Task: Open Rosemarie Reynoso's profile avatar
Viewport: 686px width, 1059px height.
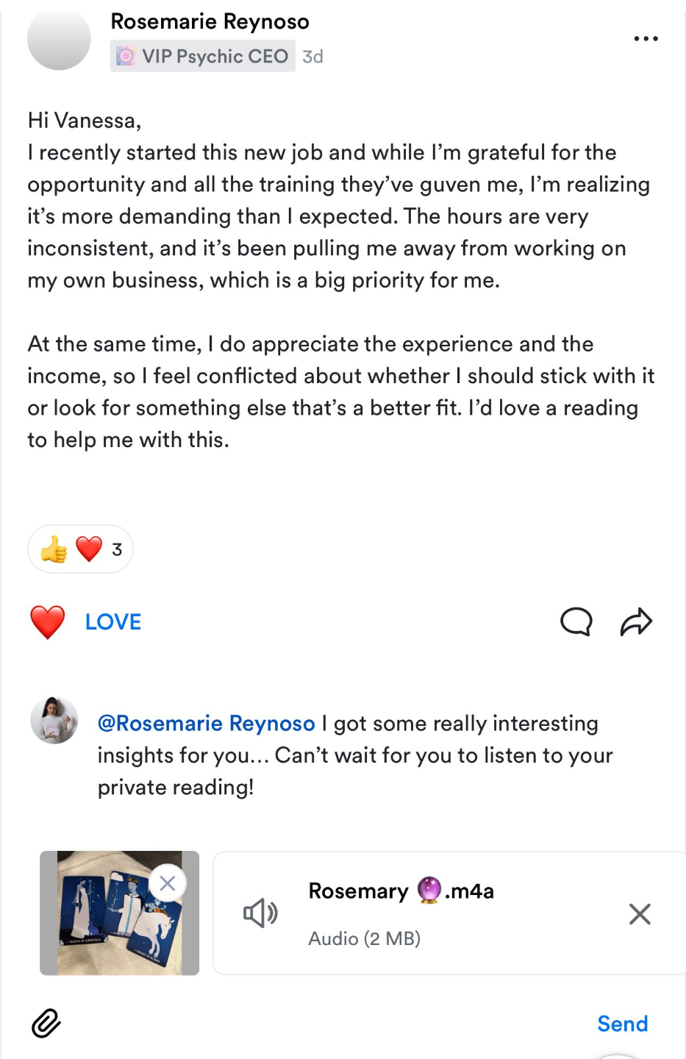Action: [x=59, y=39]
